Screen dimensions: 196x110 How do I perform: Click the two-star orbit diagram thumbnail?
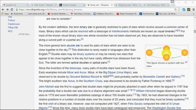(167, 53)
